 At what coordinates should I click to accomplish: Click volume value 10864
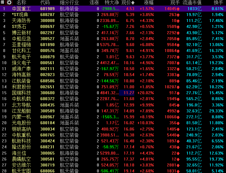tap(170, 51)
